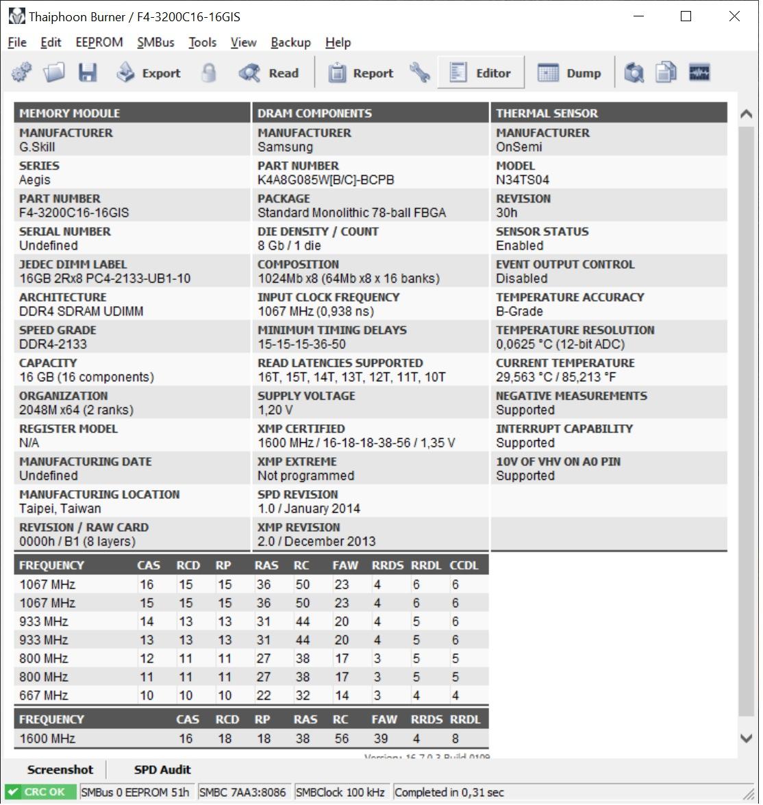The height and width of the screenshot is (805, 763).
Task: Click the wrench tools icon
Action: pyautogui.click(x=420, y=73)
